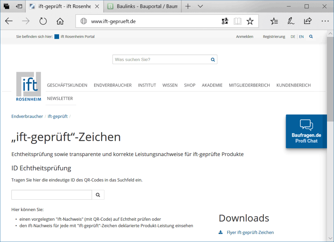Viewport: 334px width, 242px height.
Task: Click the download icon beside Flyer link
Action: point(221,232)
